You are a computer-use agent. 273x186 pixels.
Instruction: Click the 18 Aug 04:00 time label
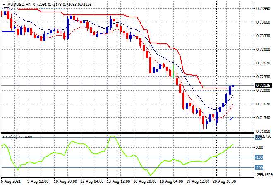click(x=171, y=181)
